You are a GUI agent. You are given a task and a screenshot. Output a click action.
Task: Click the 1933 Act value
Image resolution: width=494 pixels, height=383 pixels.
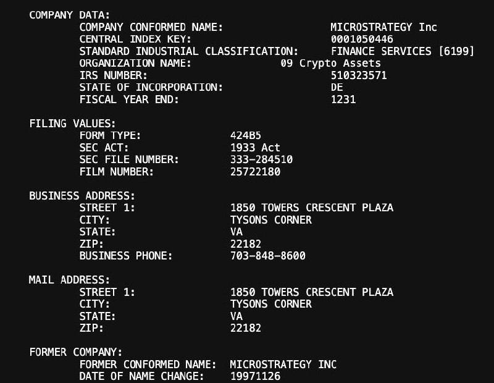coord(255,148)
